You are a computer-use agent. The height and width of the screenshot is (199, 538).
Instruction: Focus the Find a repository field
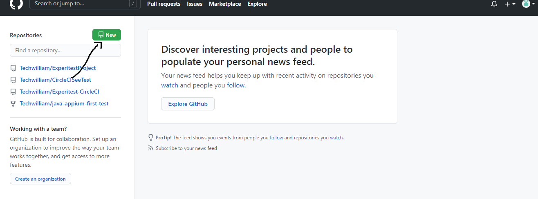click(65, 51)
